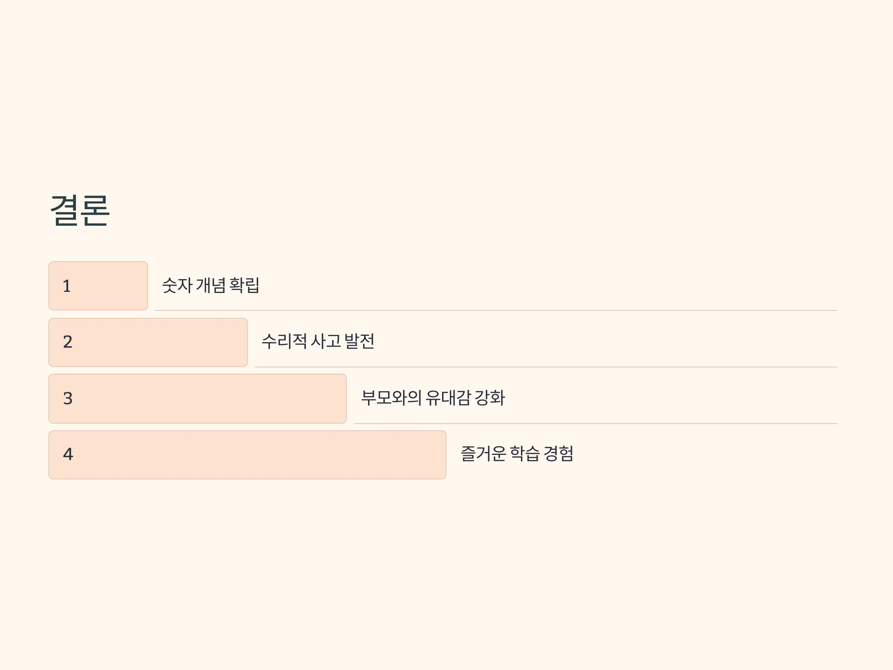
Task: Select the word 개념 in the first item
Action: [x=211, y=285]
